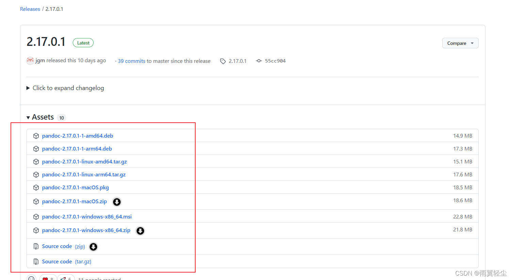Open the smiley add-reaction button
This screenshot has width=512, height=280.
pyautogui.click(x=31, y=278)
